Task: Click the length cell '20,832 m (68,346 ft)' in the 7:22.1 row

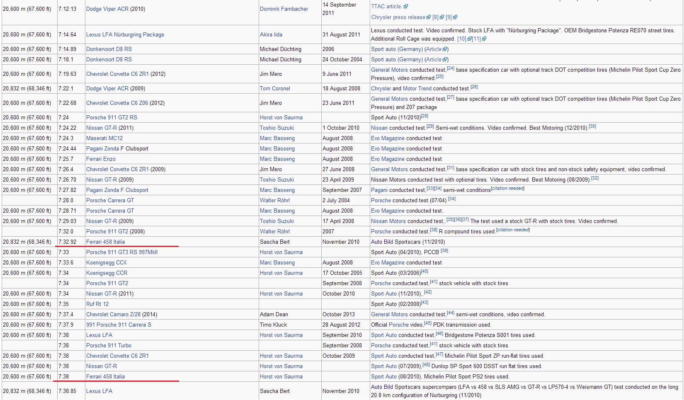Action: 27,88
